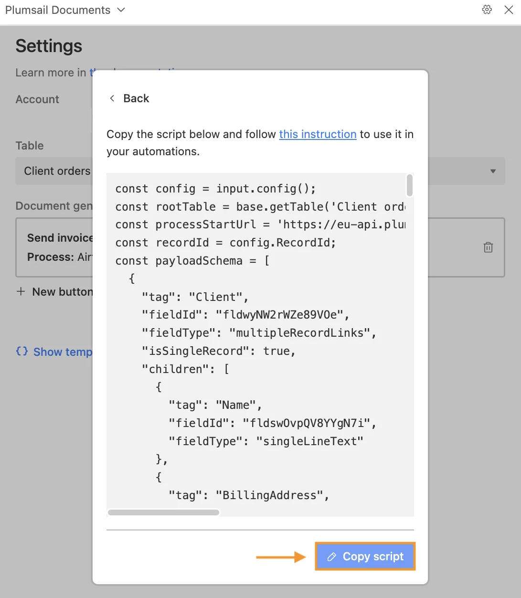Open the "this instruction" link

pos(318,134)
